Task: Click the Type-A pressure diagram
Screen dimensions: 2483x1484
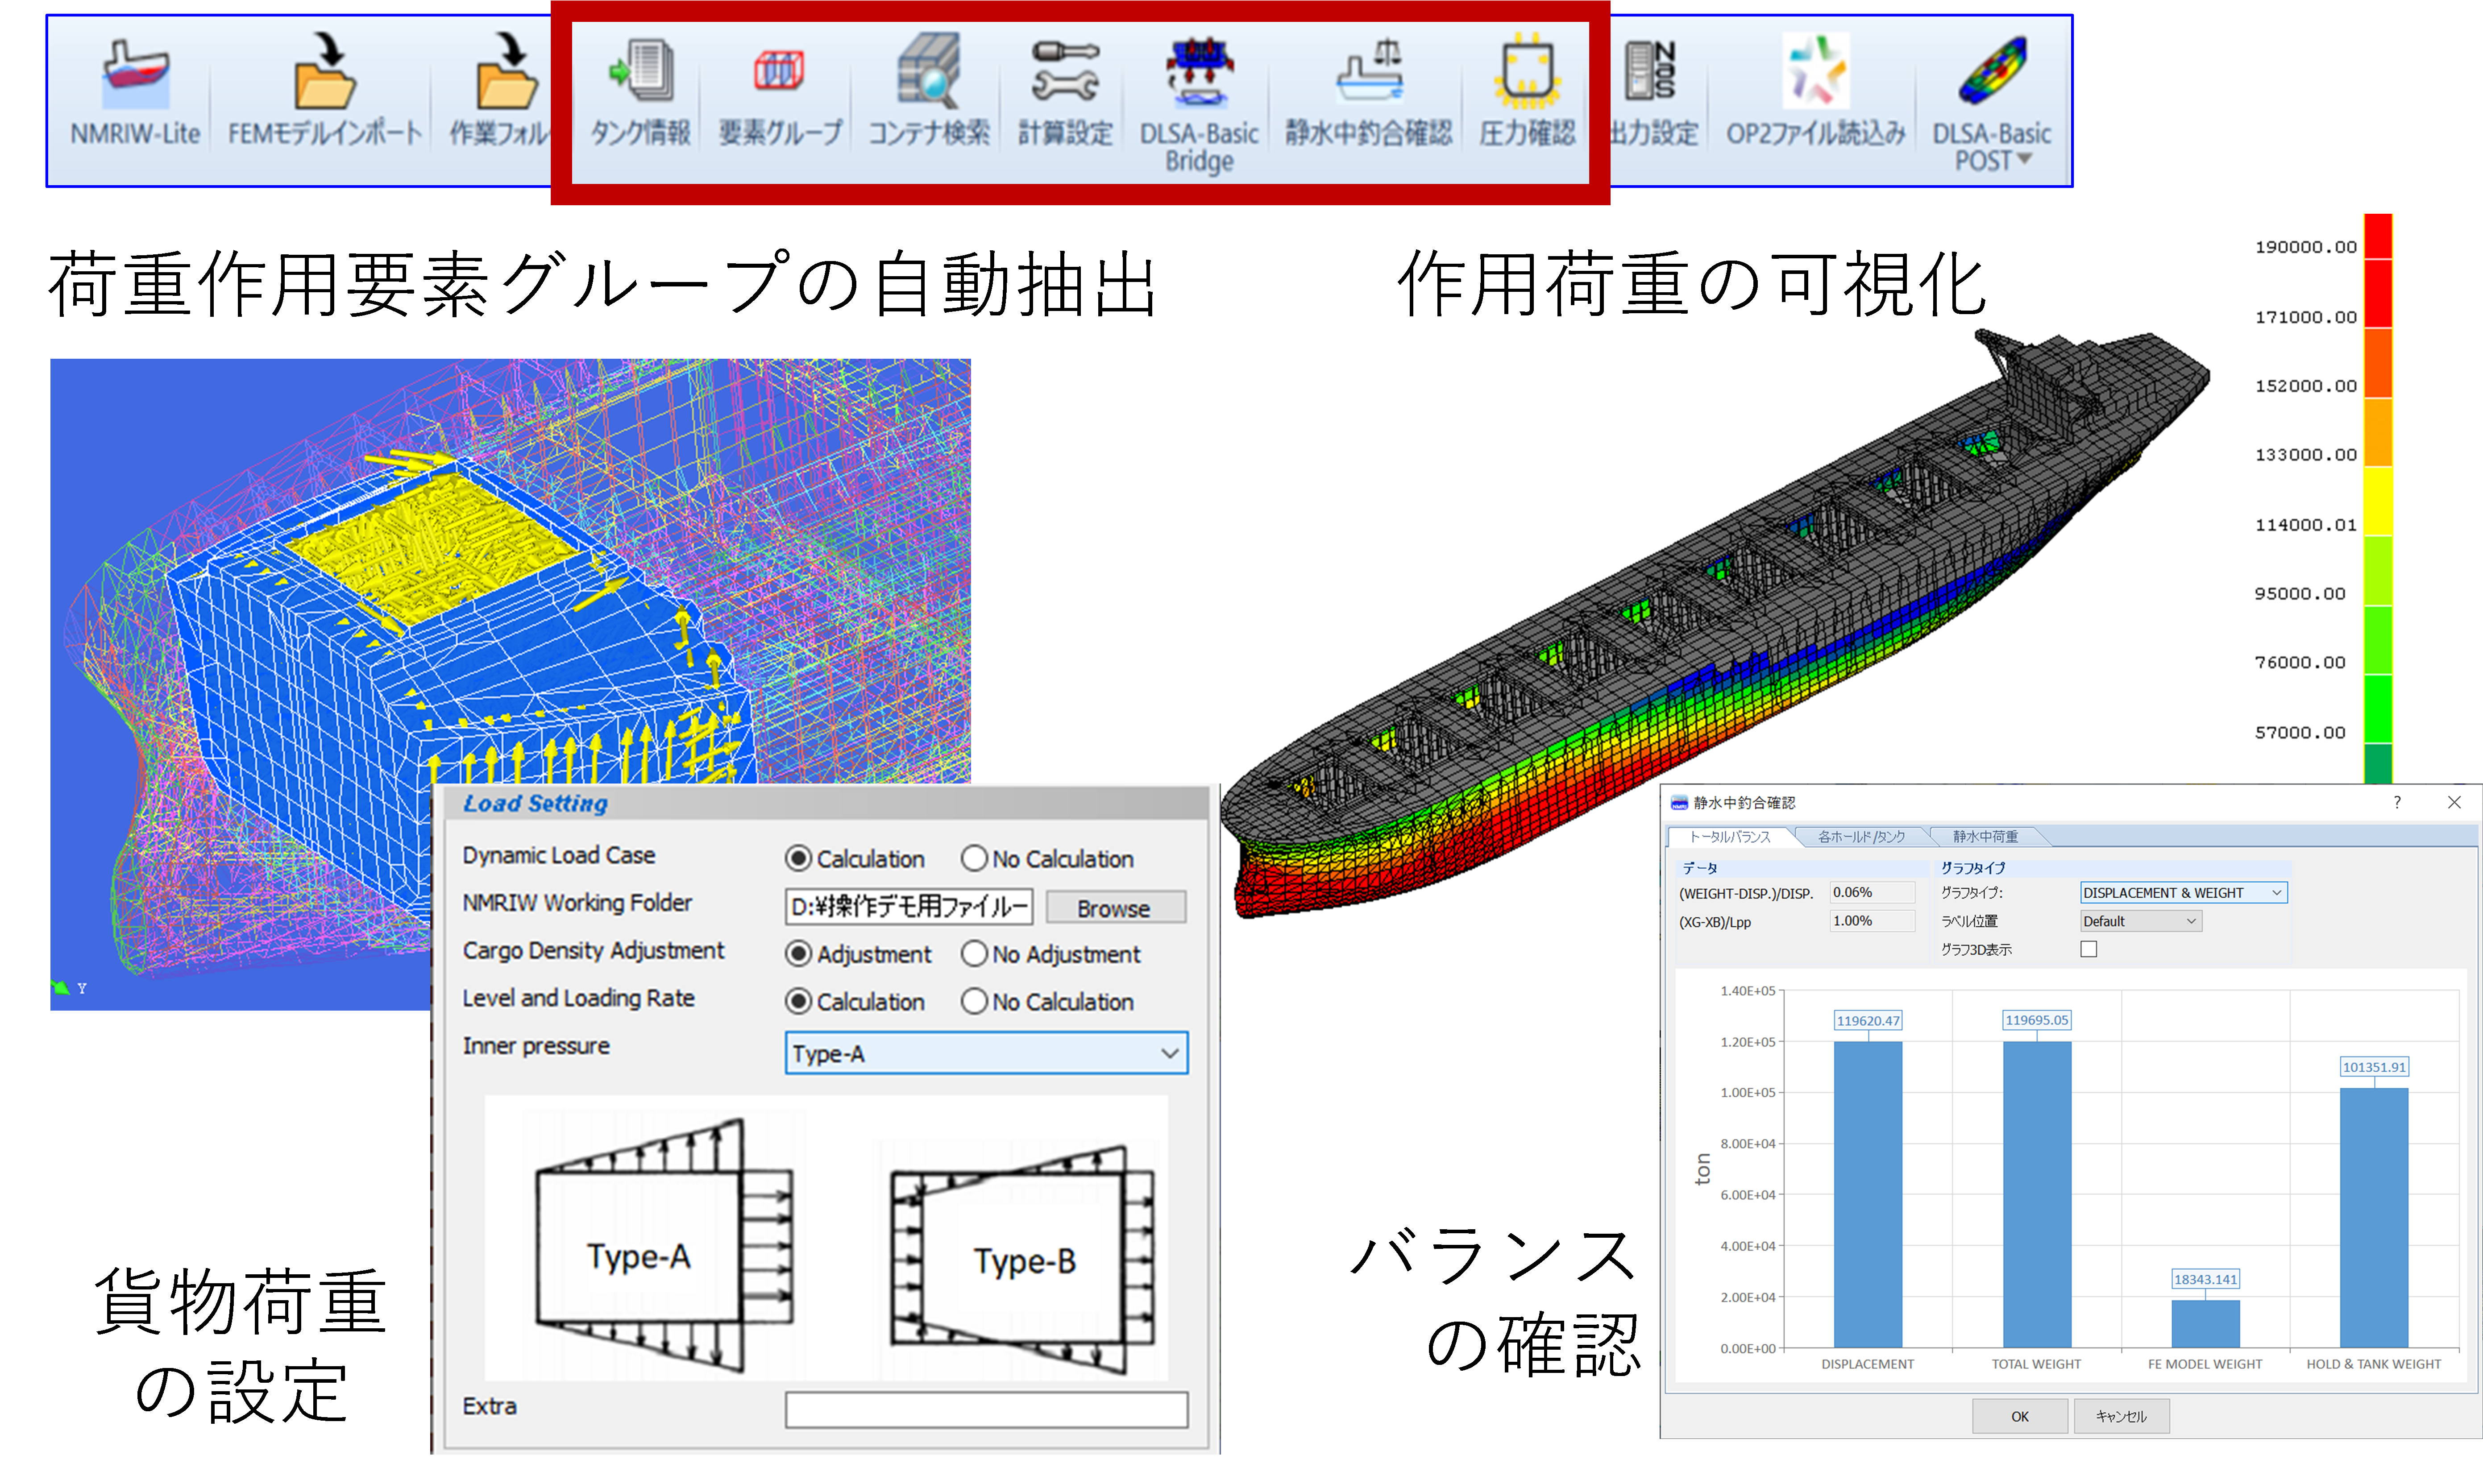Action: pos(664,1245)
